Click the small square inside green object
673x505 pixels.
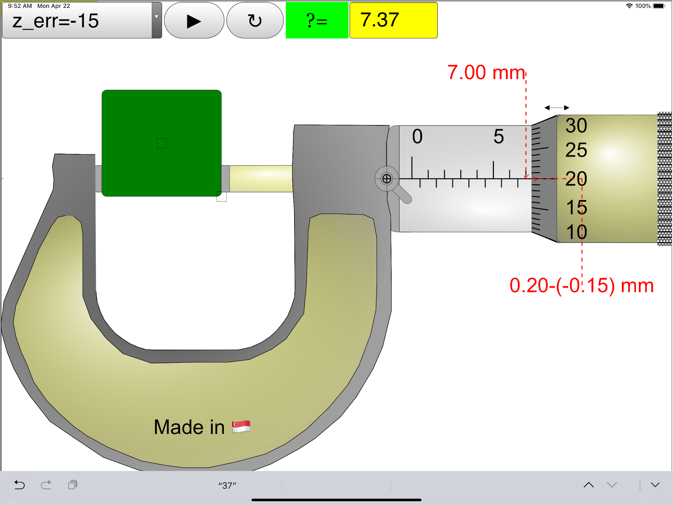click(162, 143)
